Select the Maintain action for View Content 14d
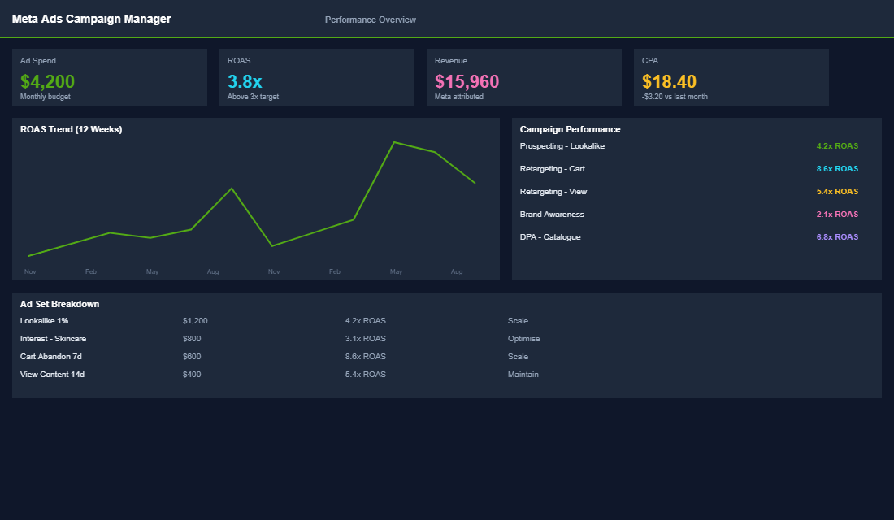 523,374
